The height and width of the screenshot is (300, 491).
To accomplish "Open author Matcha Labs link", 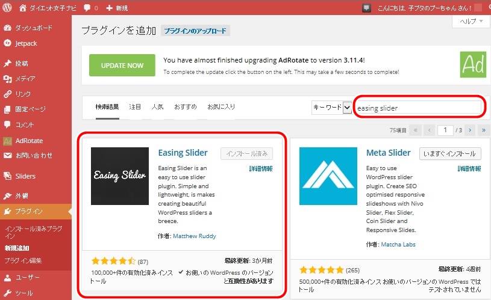I will (x=398, y=244).
